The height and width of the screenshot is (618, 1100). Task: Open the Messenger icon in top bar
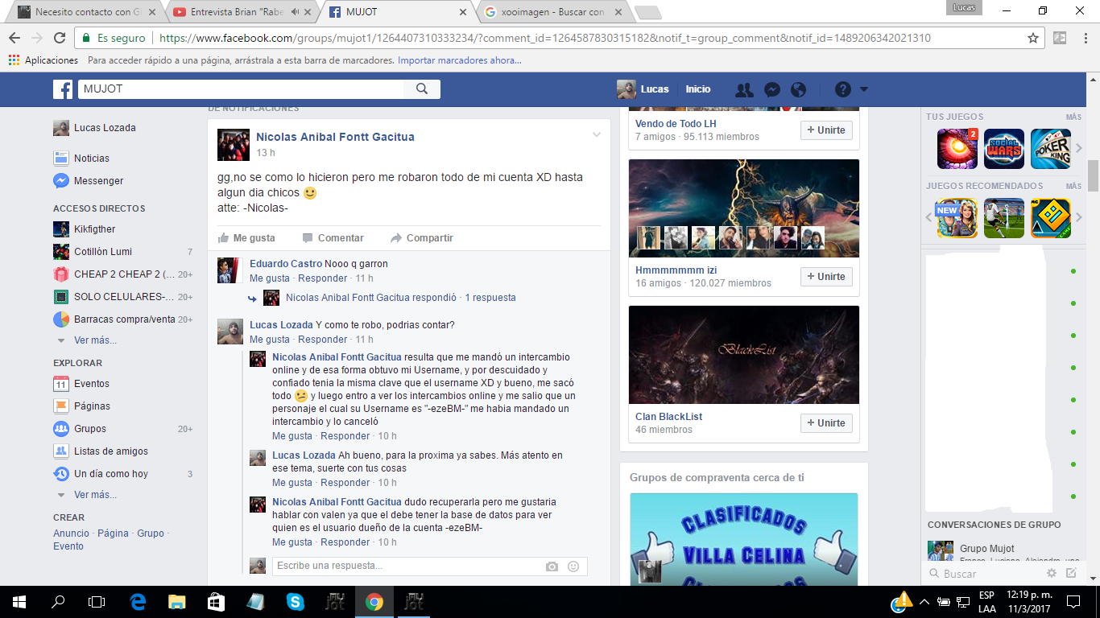pyautogui.click(x=771, y=89)
